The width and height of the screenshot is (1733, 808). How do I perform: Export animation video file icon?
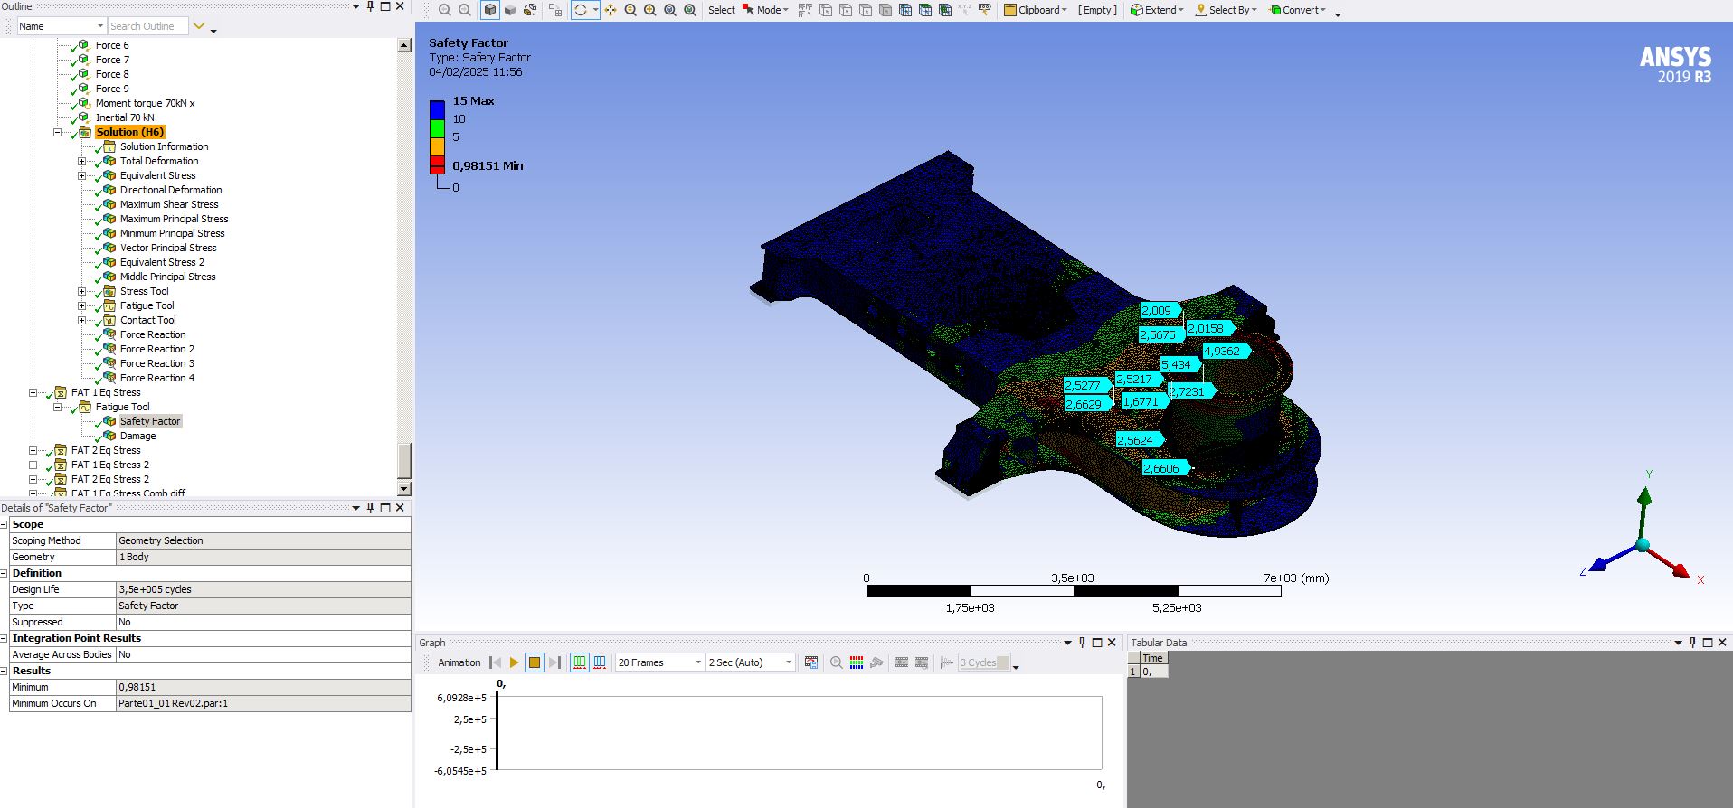(811, 662)
